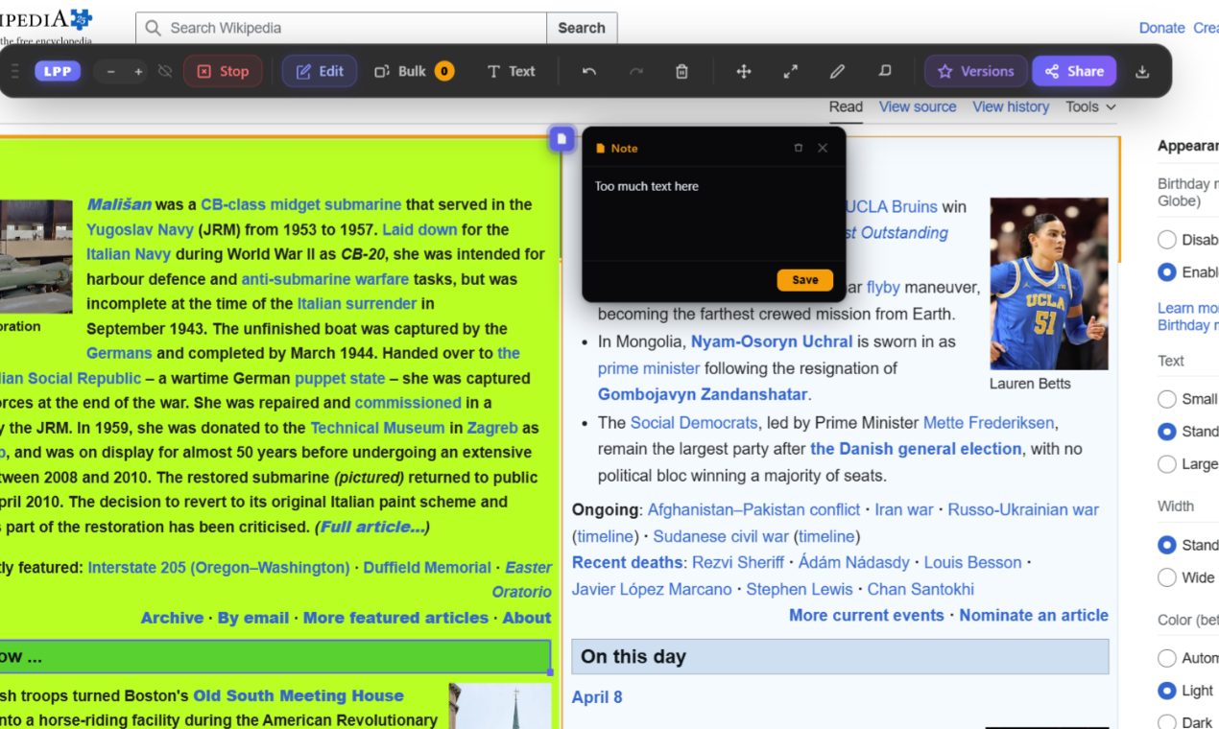Open the Mališan article link

coord(119,204)
